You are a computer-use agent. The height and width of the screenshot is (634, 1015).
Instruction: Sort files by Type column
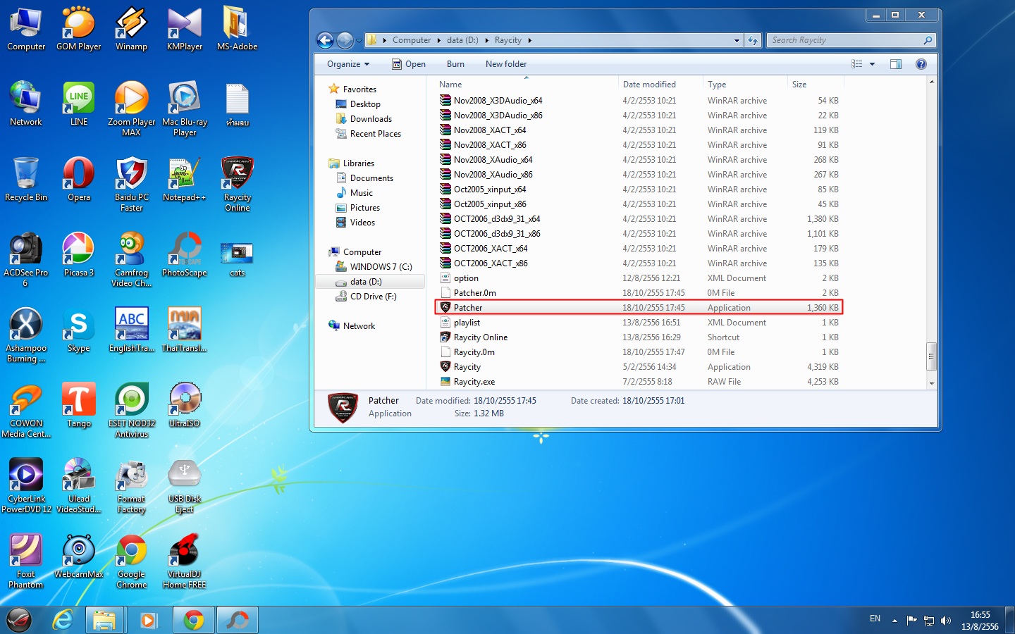click(745, 85)
